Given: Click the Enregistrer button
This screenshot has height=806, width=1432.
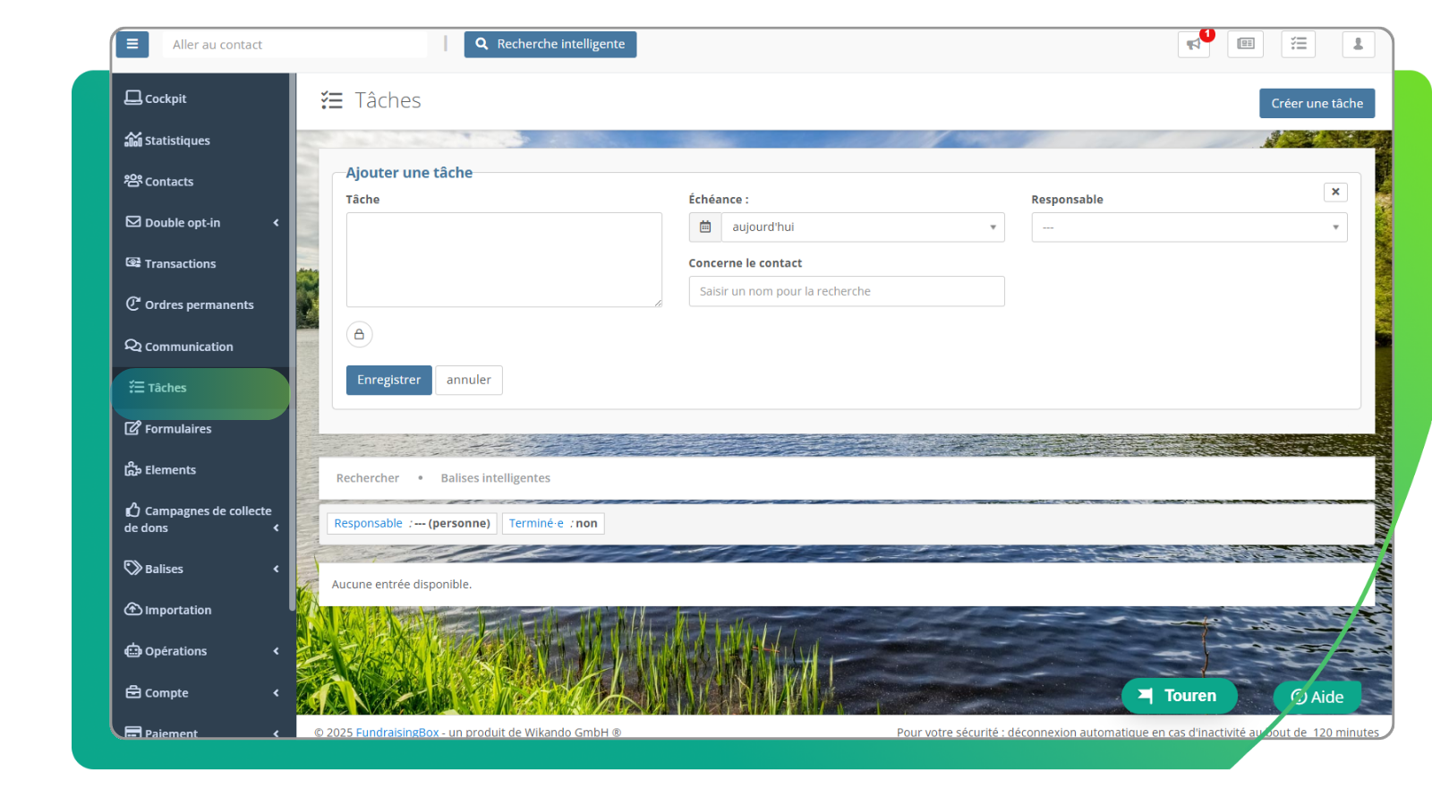Looking at the screenshot, I should coord(388,380).
